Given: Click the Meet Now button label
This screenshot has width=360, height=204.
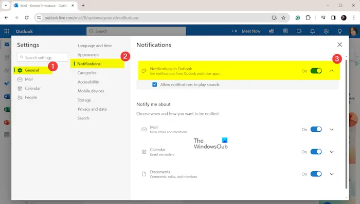Looking at the screenshot, I should [x=251, y=31].
